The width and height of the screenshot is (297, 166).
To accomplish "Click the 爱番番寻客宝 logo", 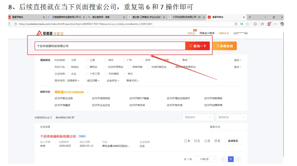I will [50, 33].
